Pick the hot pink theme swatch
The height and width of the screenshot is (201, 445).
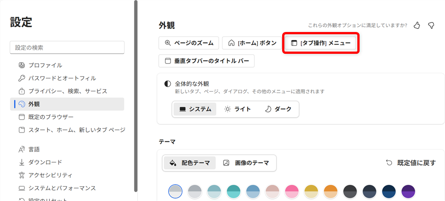(292, 192)
